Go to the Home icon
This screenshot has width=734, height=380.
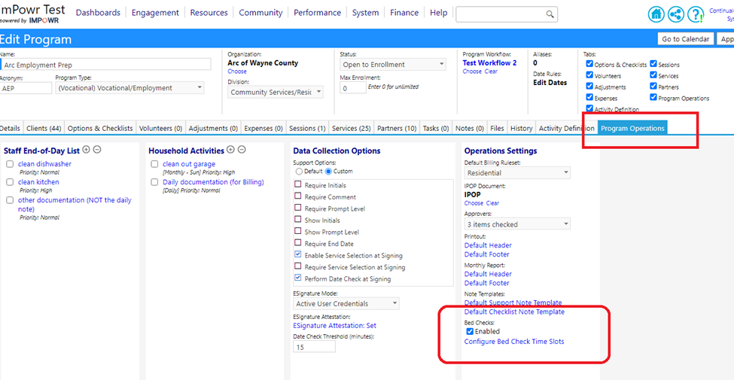(x=656, y=14)
